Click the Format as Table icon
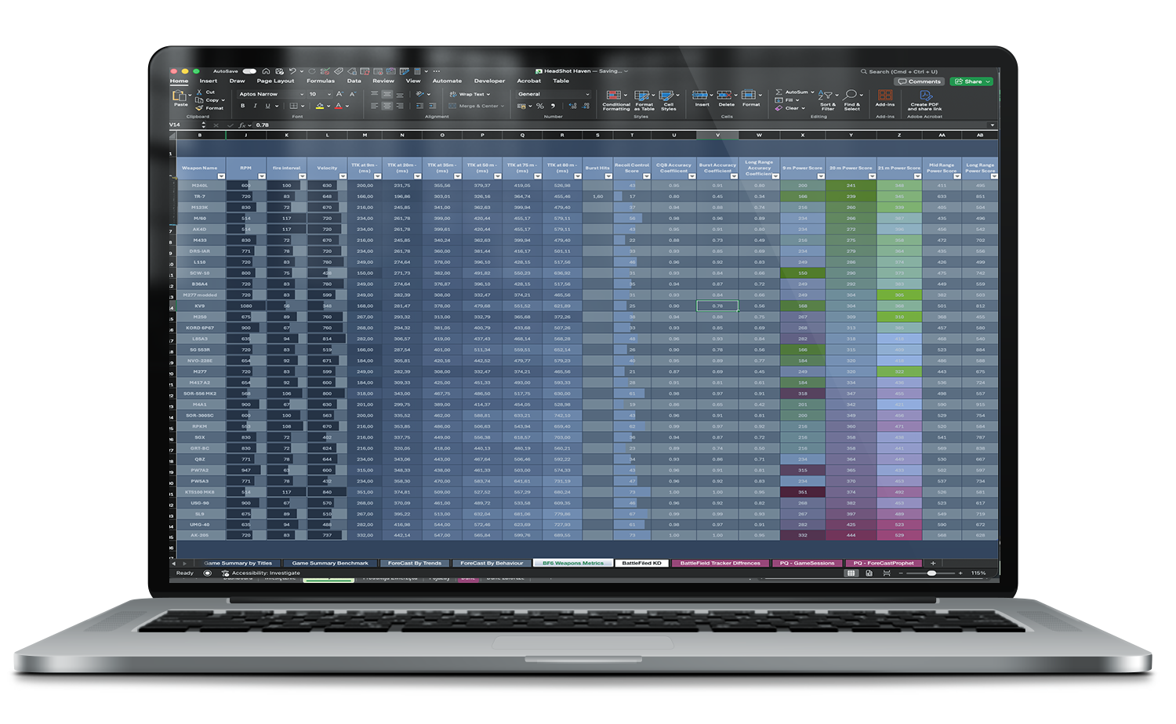 643,96
